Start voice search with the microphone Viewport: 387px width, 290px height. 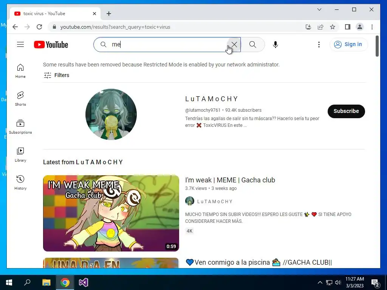coord(276,45)
